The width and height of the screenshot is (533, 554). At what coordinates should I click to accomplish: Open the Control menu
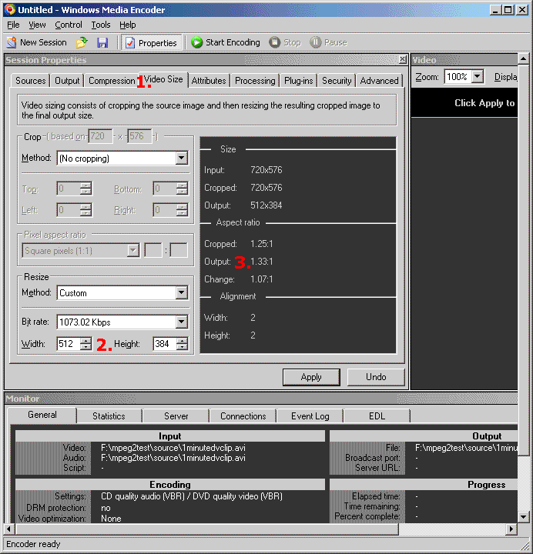tap(69, 25)
